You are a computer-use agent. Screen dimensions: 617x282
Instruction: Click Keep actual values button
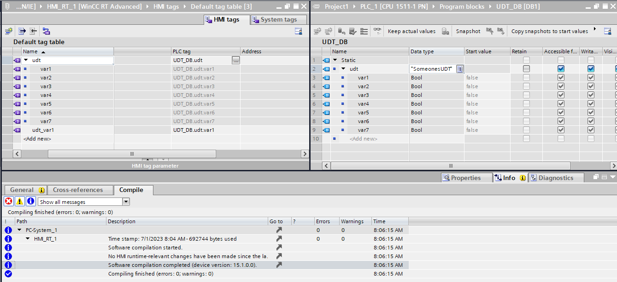[x=411, y=31]
